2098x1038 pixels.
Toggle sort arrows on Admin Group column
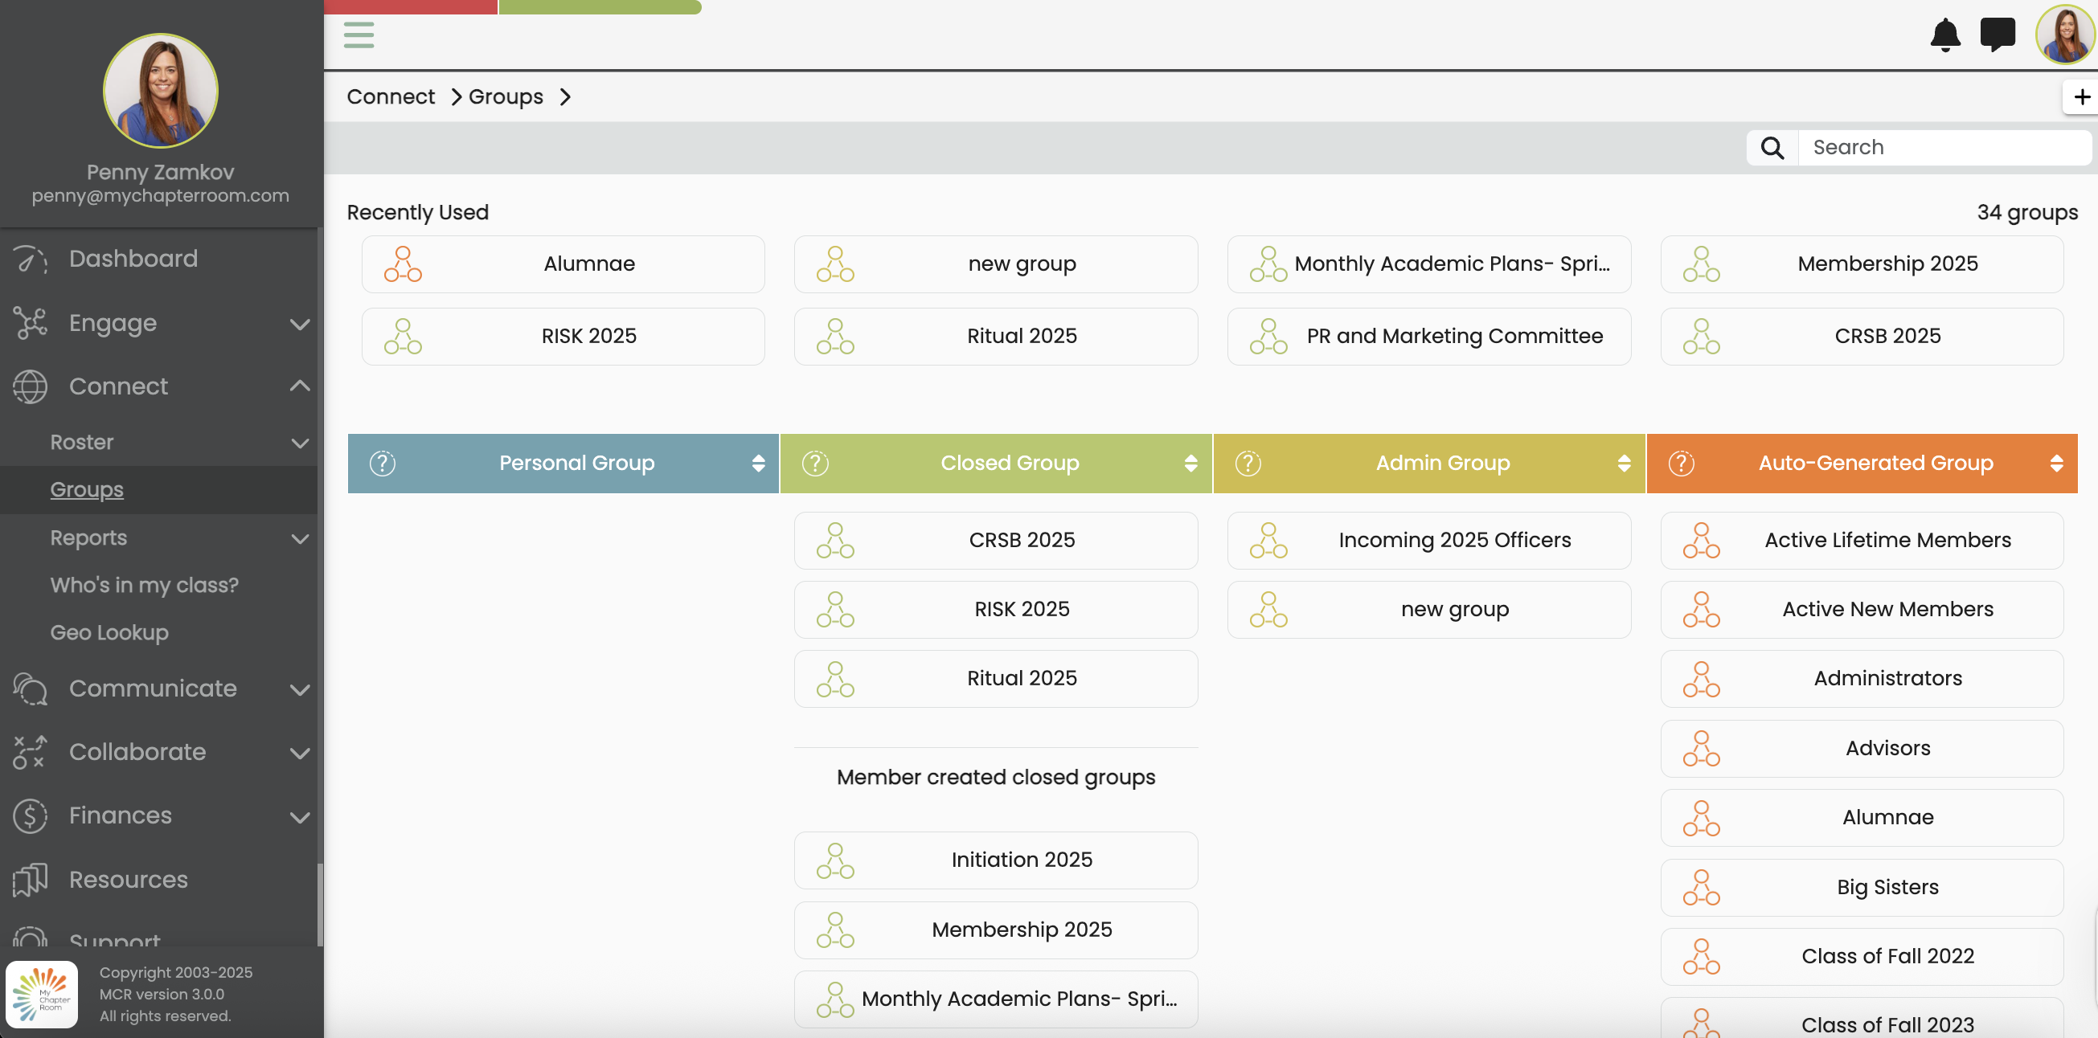click(1623, 464)
